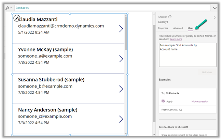222x140 pixels.
Task: Click the pencil edit icon on the gallery
Action: 16,18
